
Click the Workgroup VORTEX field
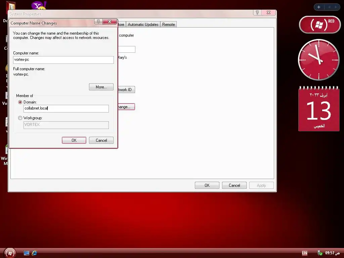[66, 125]
